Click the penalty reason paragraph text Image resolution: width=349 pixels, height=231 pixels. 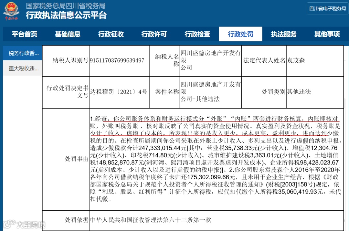point(216,159)
